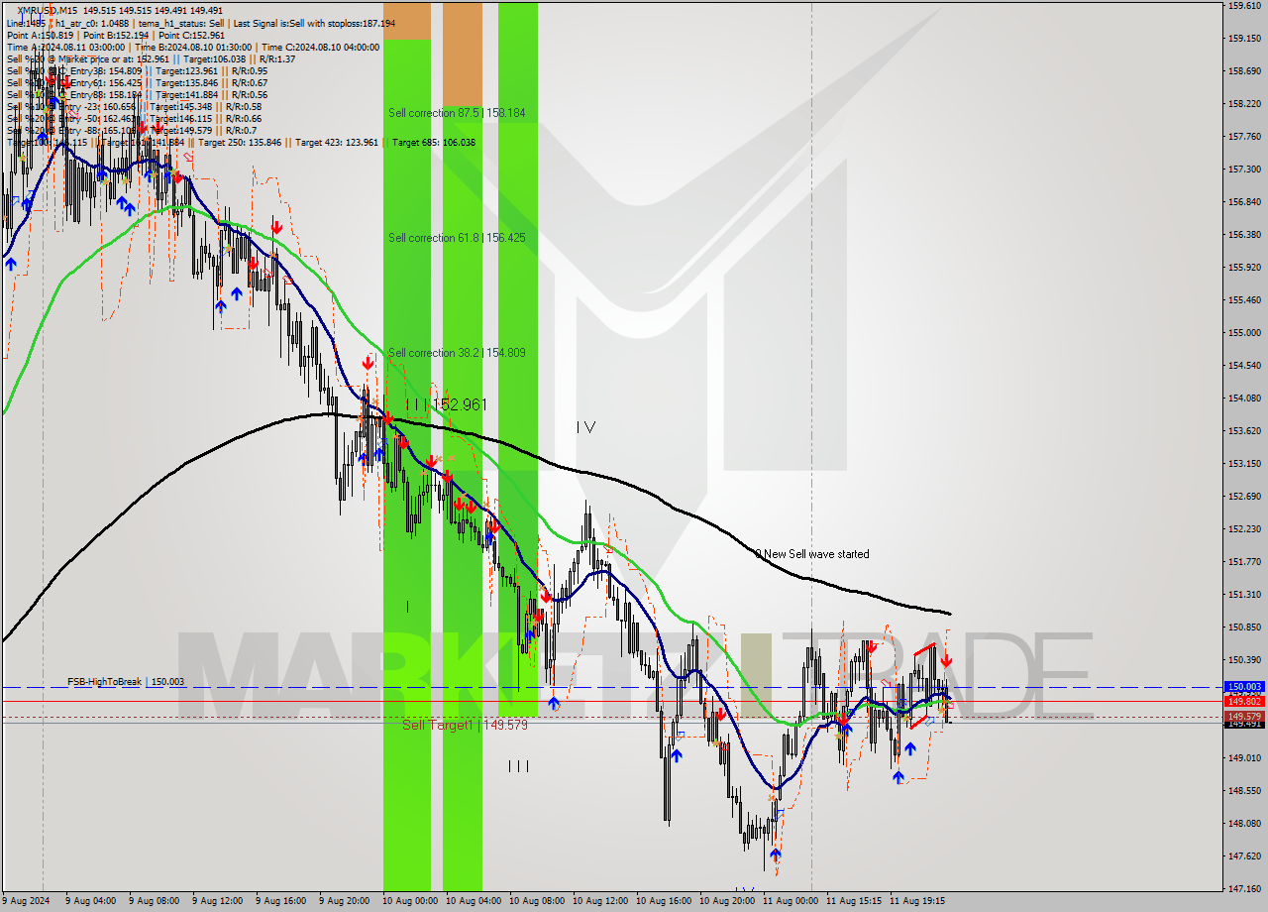This screenshot has height=912, width=1268.
Task: Click the single 'I' wave label under the first green band
Action: coord(407,606)
